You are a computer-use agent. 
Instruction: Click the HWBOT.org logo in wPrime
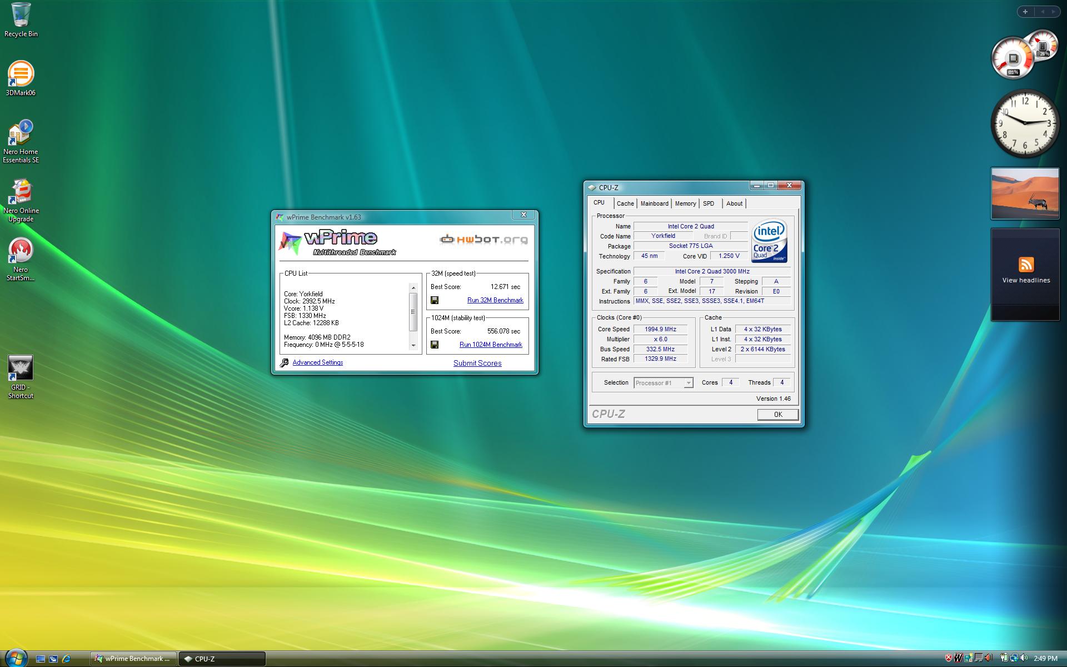click(483, 240)
